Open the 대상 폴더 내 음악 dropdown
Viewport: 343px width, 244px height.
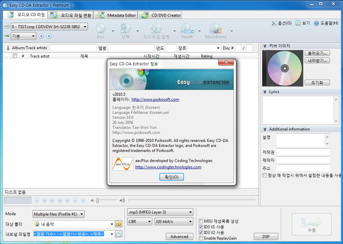coord(74,224)
